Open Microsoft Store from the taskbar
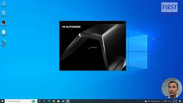The height and width of the screenshot is (103, 183). [58, 101]
